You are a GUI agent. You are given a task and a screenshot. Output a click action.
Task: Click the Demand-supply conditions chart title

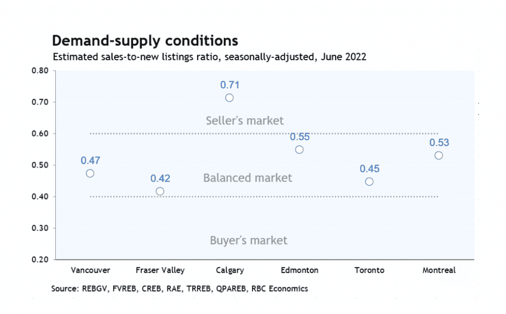(x=145, y=41)
